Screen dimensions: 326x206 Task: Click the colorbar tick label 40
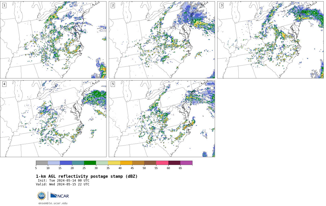(x=120, y=168)
